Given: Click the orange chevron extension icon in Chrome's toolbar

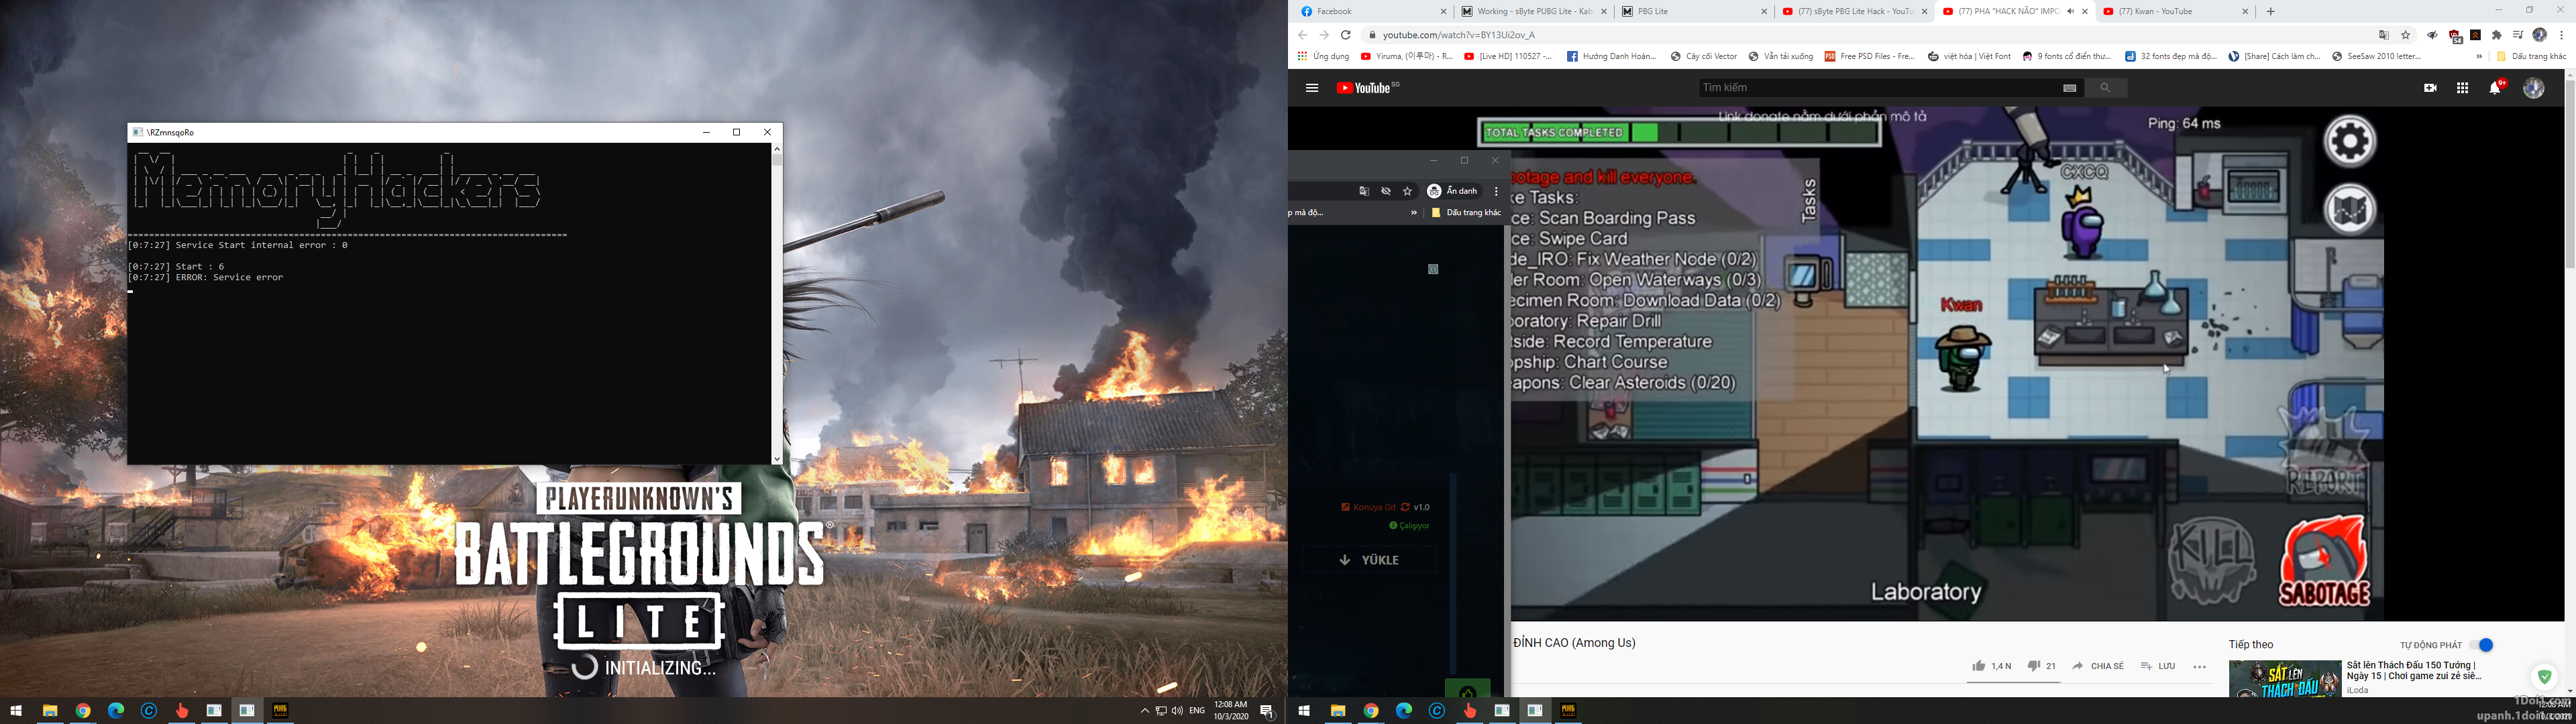Looking at the screenshot, I should tap(2476, 35).
